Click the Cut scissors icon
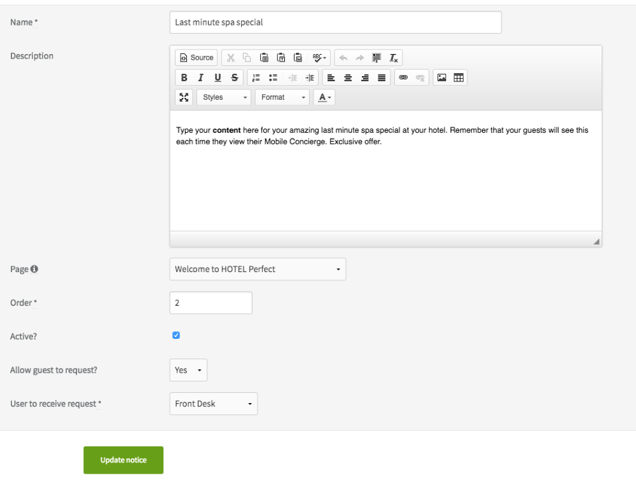This screenshot has height=480, width=636. [230, 58]
